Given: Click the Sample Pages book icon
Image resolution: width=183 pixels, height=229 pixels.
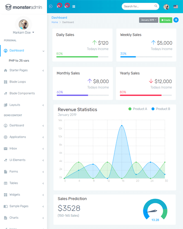Looking at the screenshot, I should 6,206.
